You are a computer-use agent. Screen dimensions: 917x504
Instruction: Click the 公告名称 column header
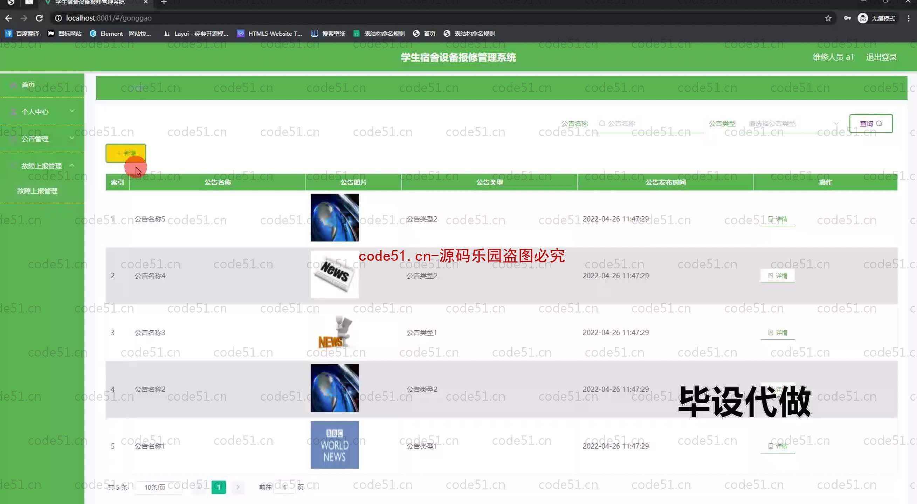pos(218,182)
